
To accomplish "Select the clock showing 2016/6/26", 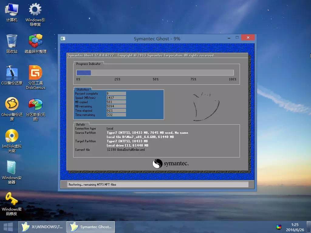I will (295, 227).
